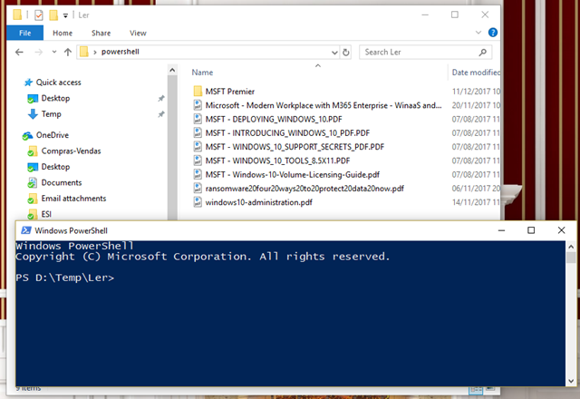Screen dimensions: 580x399
Task: Switch to the View ribbon tab
Action: click(138, 33)
